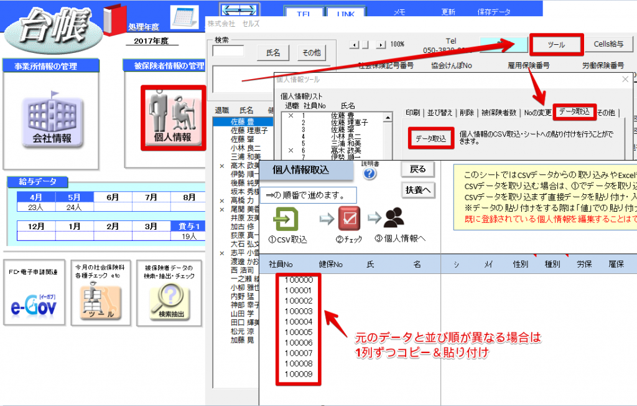The width and height of the screenshot is (637, 406).
Task: Select 加藤 晃 in the employee list
Action: coord(242,340)
